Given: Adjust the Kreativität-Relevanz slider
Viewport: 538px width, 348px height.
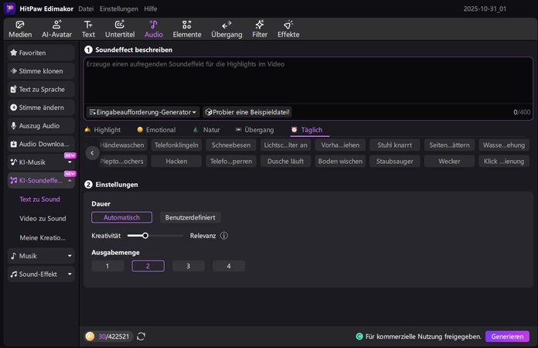Looking at the screenshot, I should click(x=145, y=235).
